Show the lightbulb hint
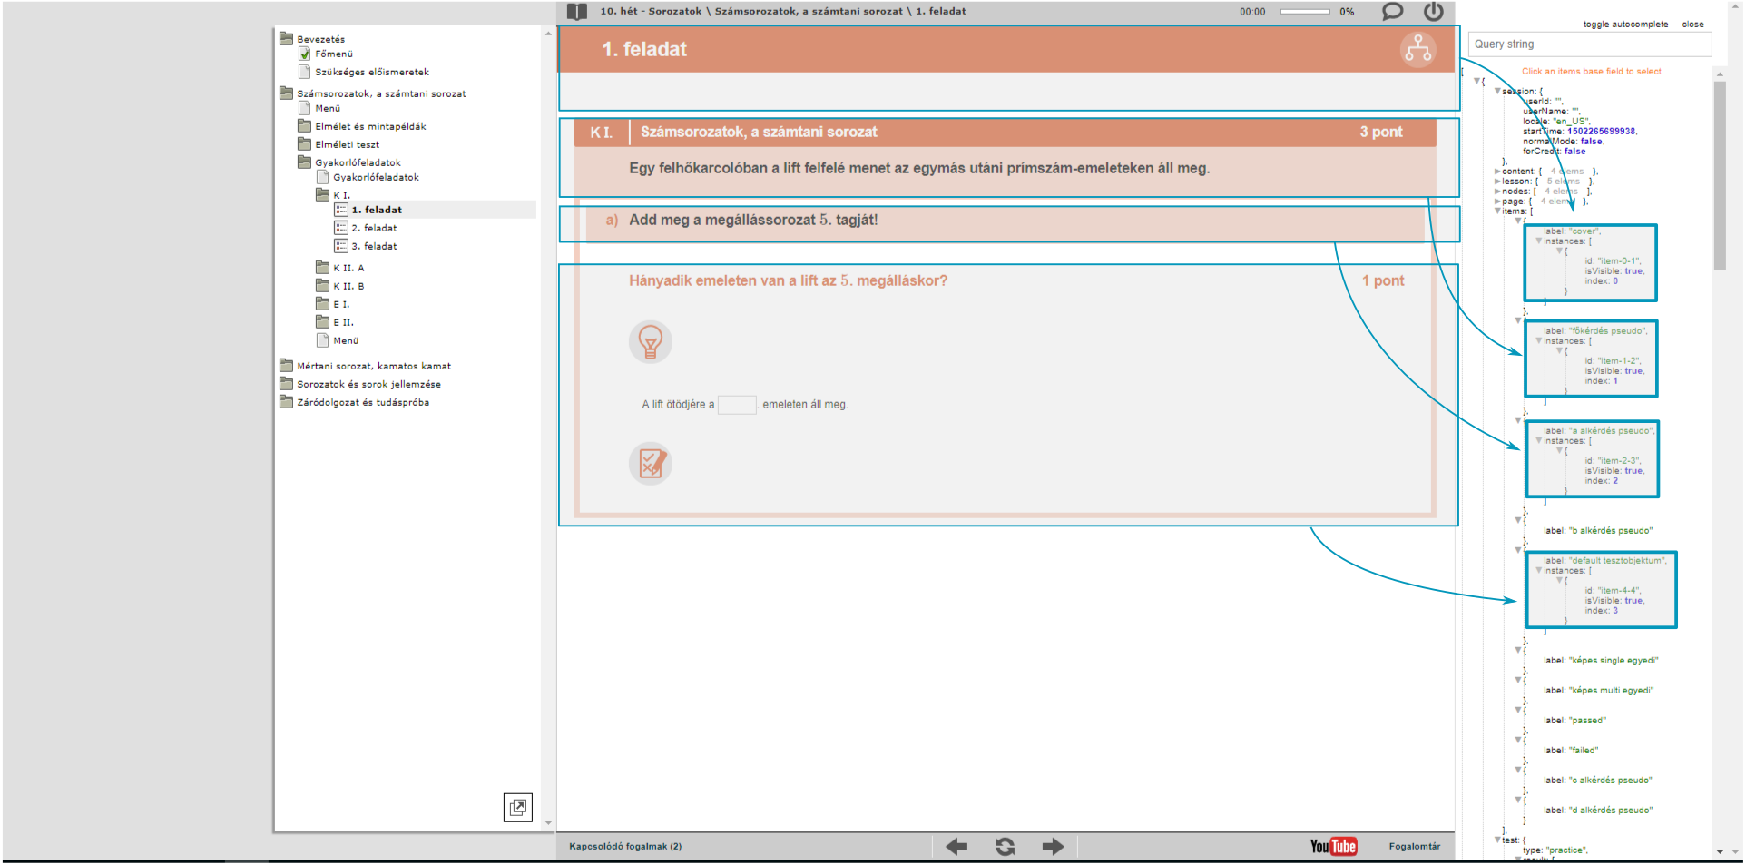Image resolution: width=1746 pixels, height=865 pixels. pyautogui.click(x=650, y=342)
